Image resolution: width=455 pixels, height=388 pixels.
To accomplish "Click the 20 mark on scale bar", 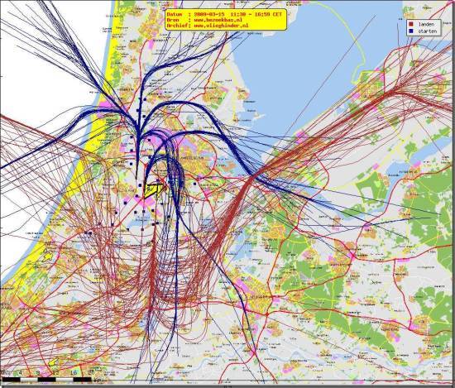I will (x=91, y=372).
